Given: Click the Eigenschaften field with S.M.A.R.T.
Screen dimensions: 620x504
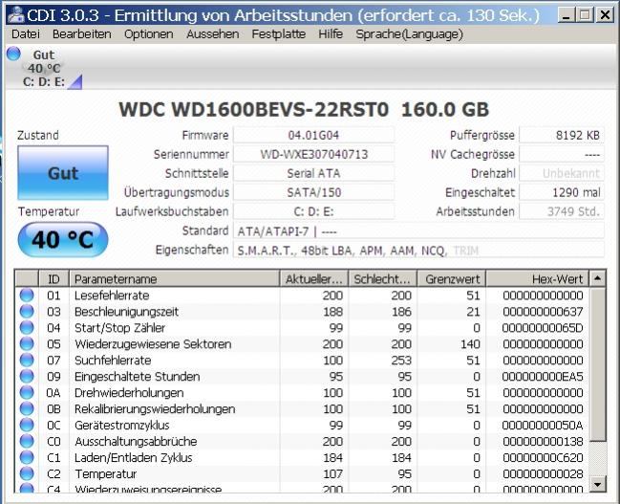Looking at the screenshot, I should pyautogui.click(x=418, y=251).
